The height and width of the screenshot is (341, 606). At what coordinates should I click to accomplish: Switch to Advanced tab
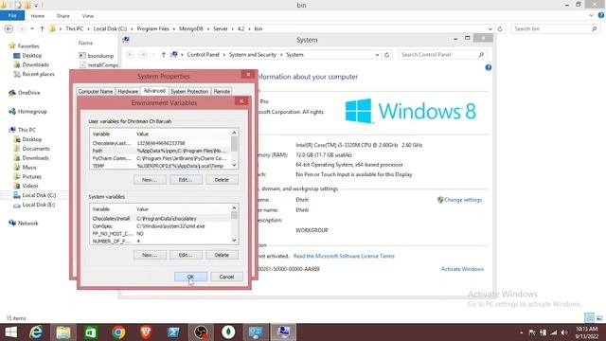(154, 91)
